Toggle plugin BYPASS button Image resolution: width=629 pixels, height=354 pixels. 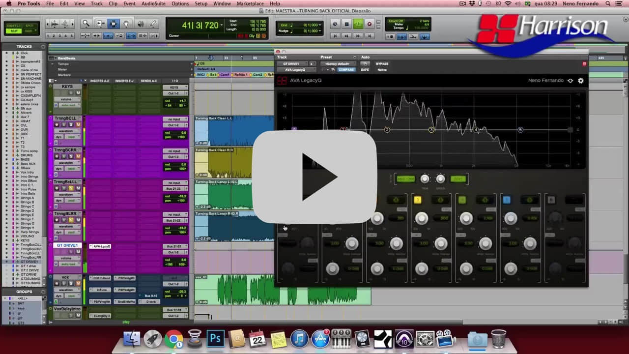click(382, 64)
